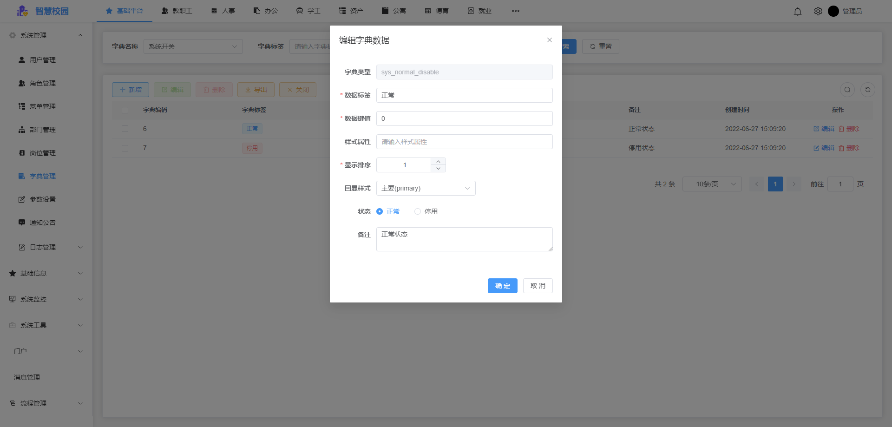892x427 pixels.
Task: Open the settings gear icon
Action: [818, 11]
